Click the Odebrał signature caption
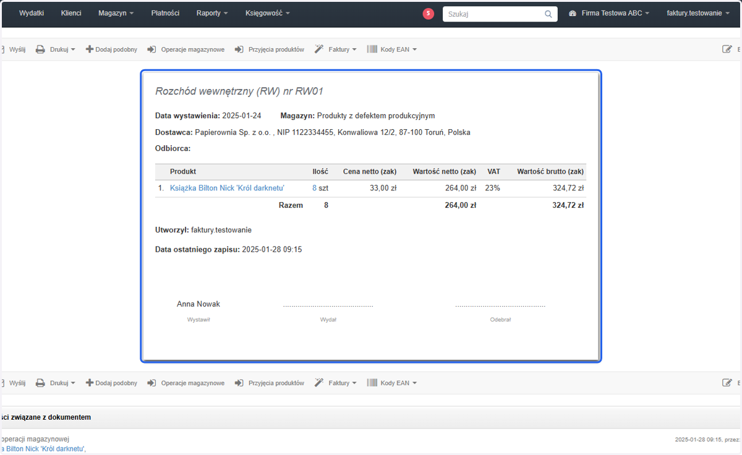This screenshot has height=455, width=742. pos(500,320)
